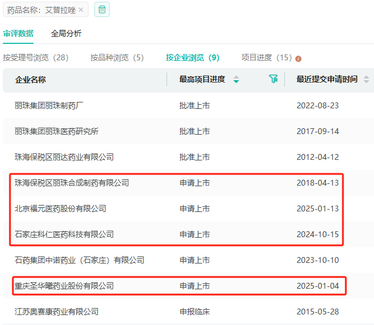
Task: Click the 最高项目进度 header text
Action: pyautogui.click(x=202, y=79)
